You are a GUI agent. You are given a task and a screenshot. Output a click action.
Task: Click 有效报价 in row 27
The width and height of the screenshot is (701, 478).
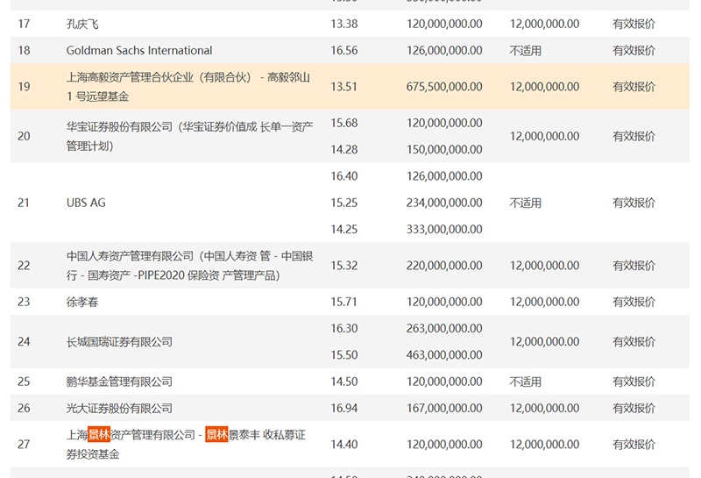coord(634,445)
